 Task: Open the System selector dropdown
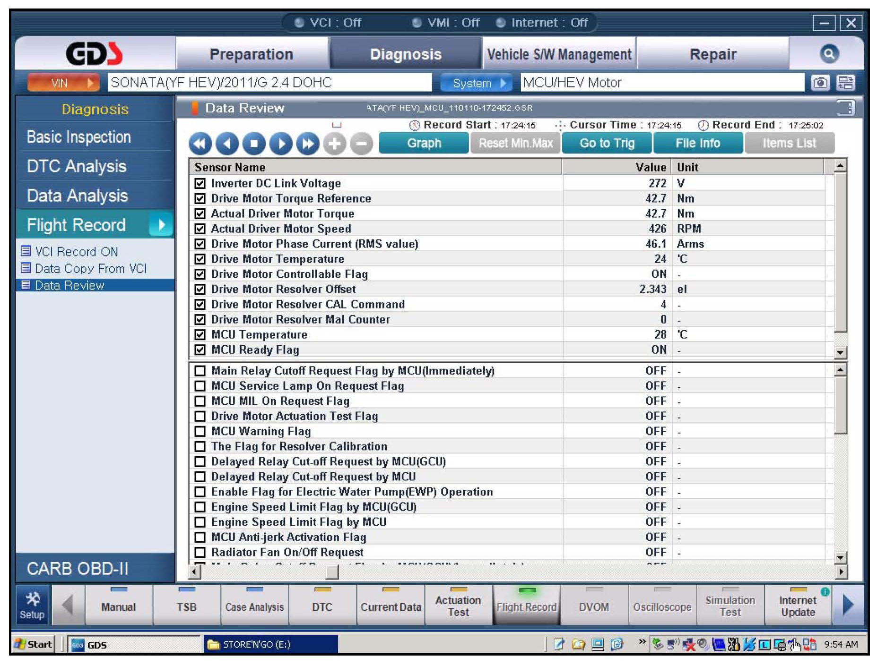(x=477, y=83)
